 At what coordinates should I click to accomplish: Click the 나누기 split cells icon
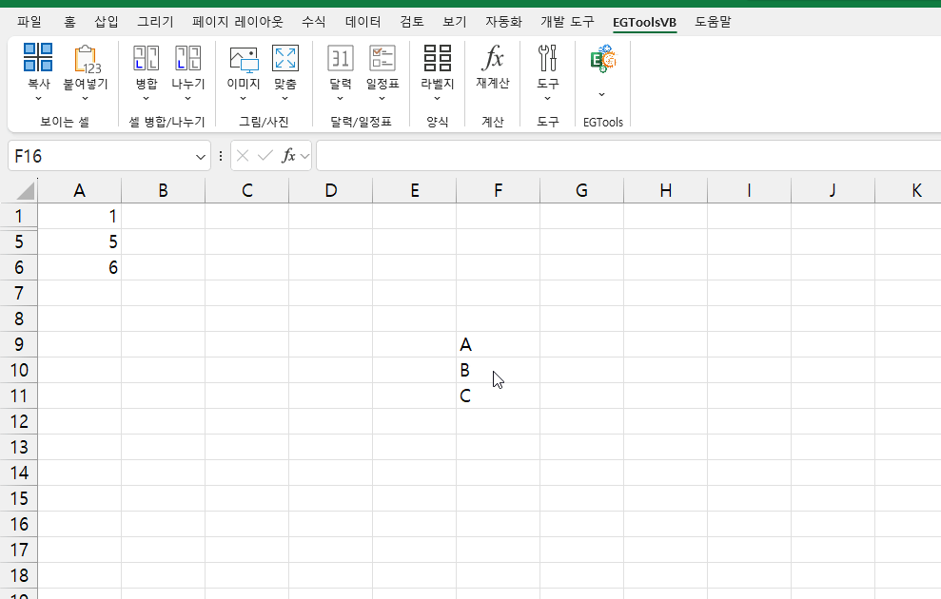187,59
